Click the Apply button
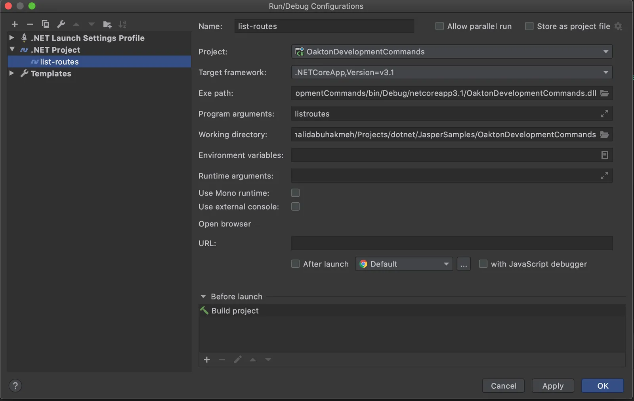 pyautogui.click(x=553, y=386)
